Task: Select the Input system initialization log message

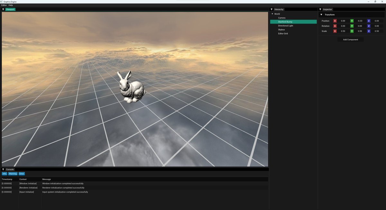Action: 65,192
